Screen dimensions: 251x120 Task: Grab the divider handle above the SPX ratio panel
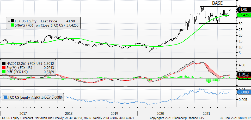pos(125,86)
